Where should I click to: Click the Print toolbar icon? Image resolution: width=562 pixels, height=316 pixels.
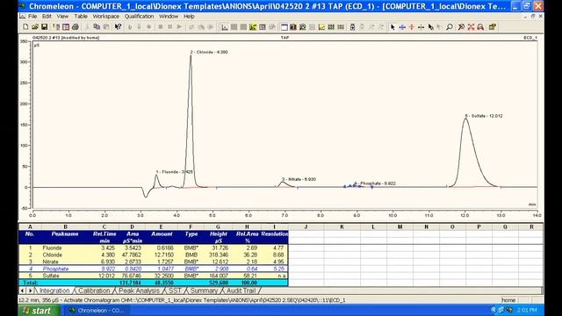75,27
